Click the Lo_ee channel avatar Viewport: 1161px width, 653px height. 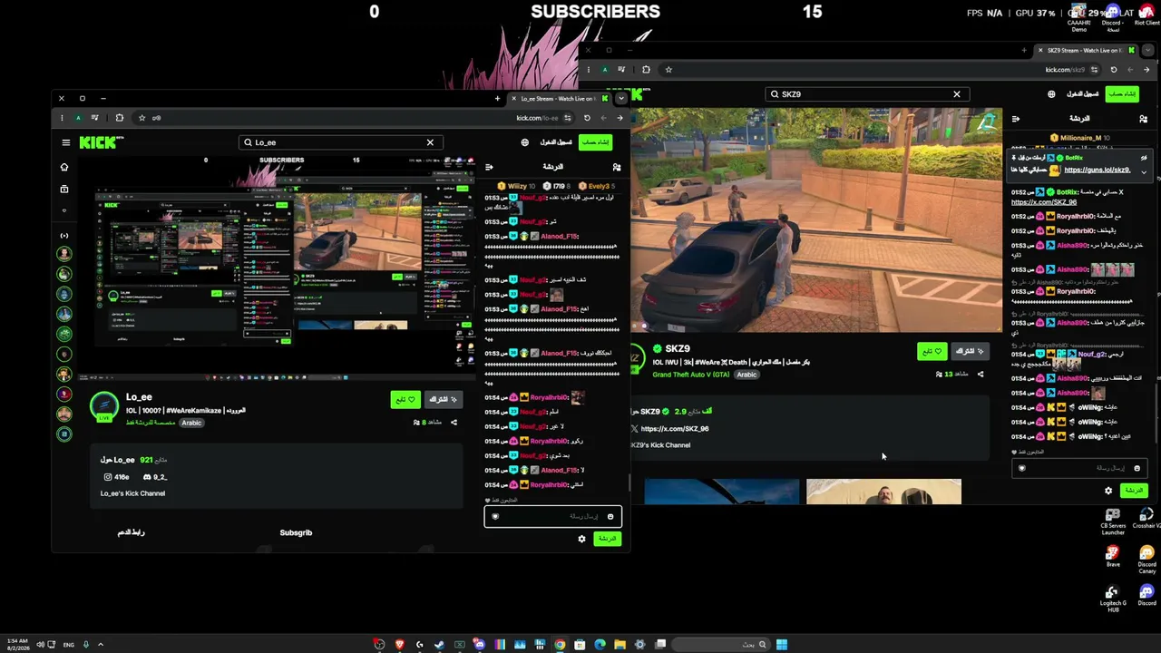click(x=104, y=405)
